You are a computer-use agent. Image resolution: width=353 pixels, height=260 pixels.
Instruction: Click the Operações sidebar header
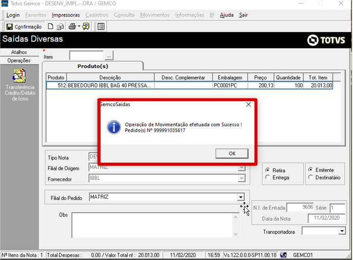pos(19,61)
